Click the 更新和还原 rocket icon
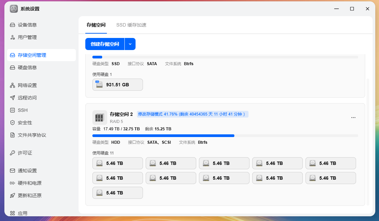This screenshot has width=379, height=221. pos(12,195)
